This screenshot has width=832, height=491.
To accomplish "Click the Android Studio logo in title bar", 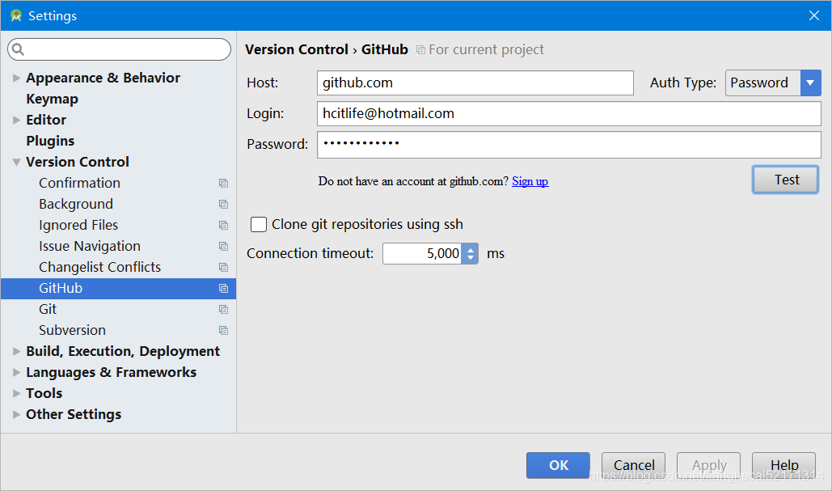I will click(16, 16).
